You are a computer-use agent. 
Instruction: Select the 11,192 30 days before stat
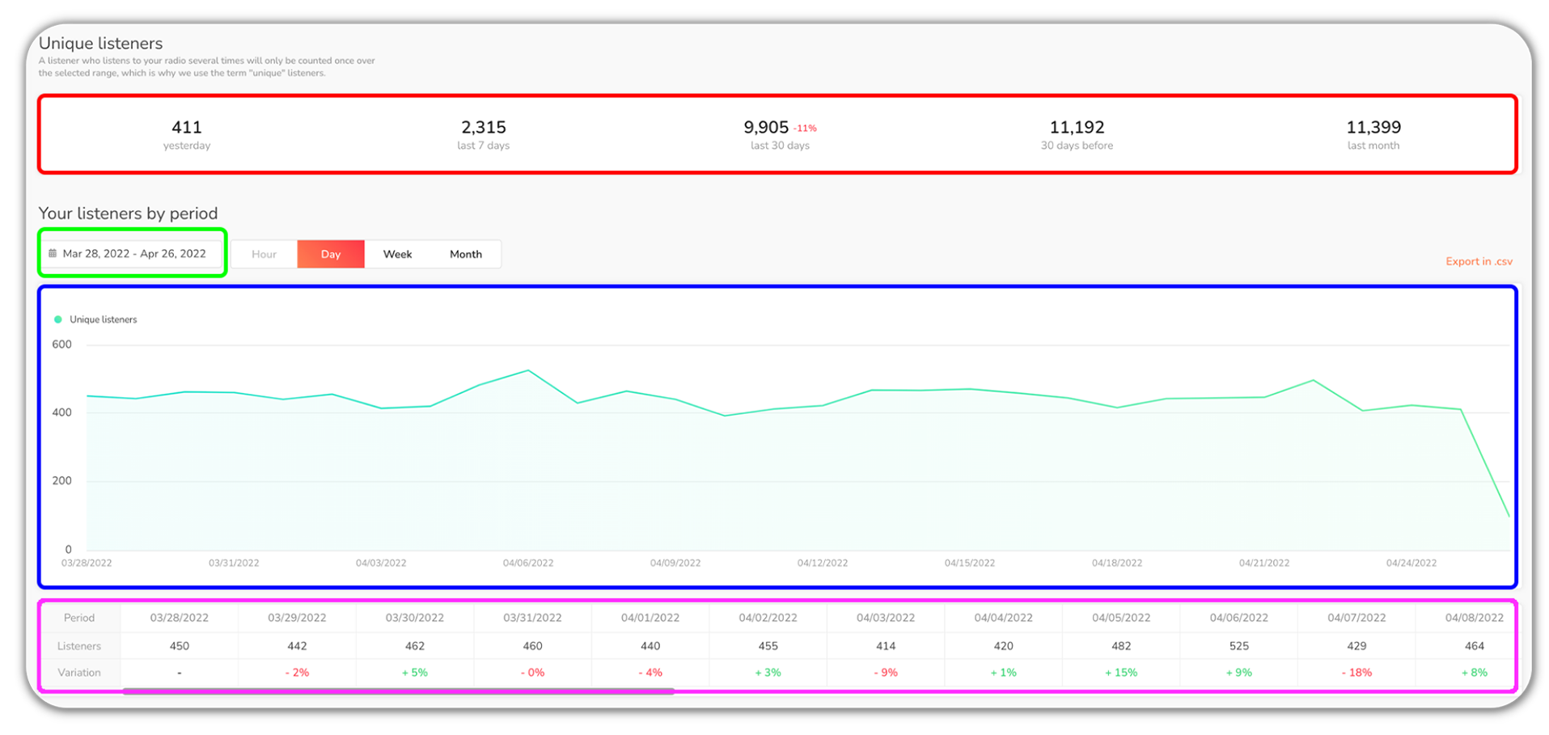tap(1076, 128)
